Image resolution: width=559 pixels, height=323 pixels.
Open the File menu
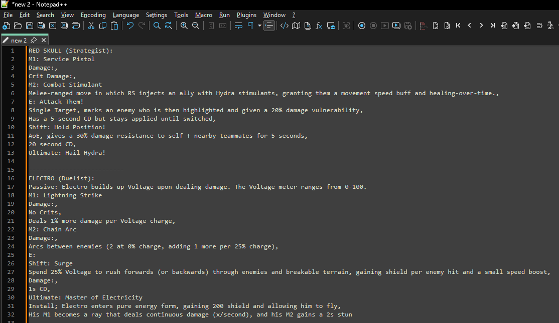click(8, 15)
